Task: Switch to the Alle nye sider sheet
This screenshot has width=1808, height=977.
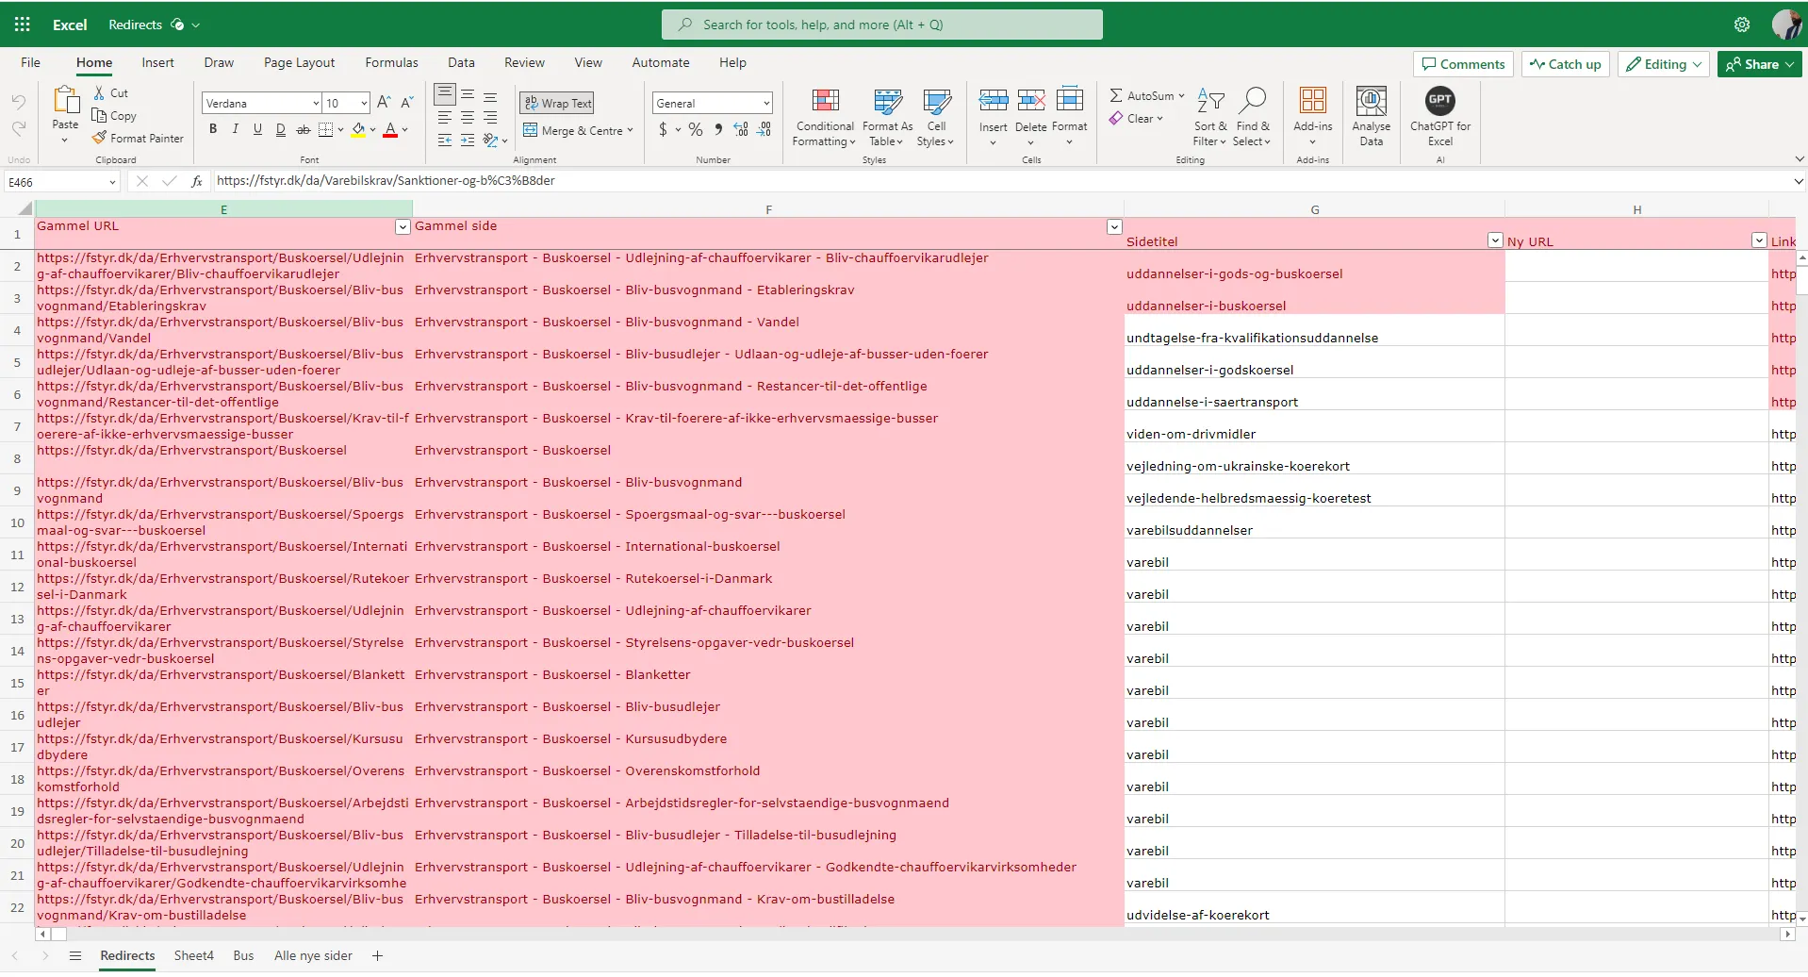Action: 313,956
